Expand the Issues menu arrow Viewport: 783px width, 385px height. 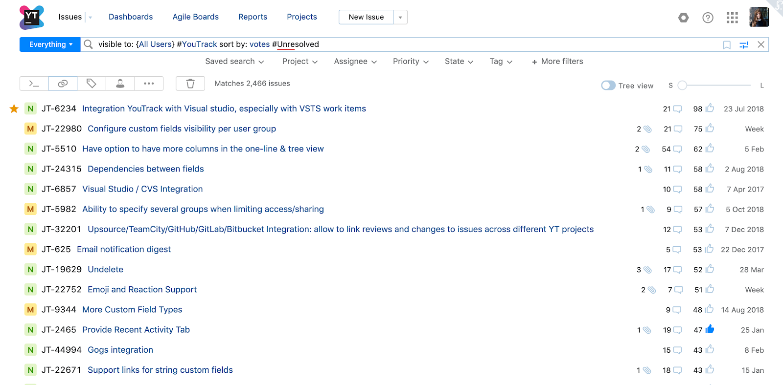tap(90, 18)
